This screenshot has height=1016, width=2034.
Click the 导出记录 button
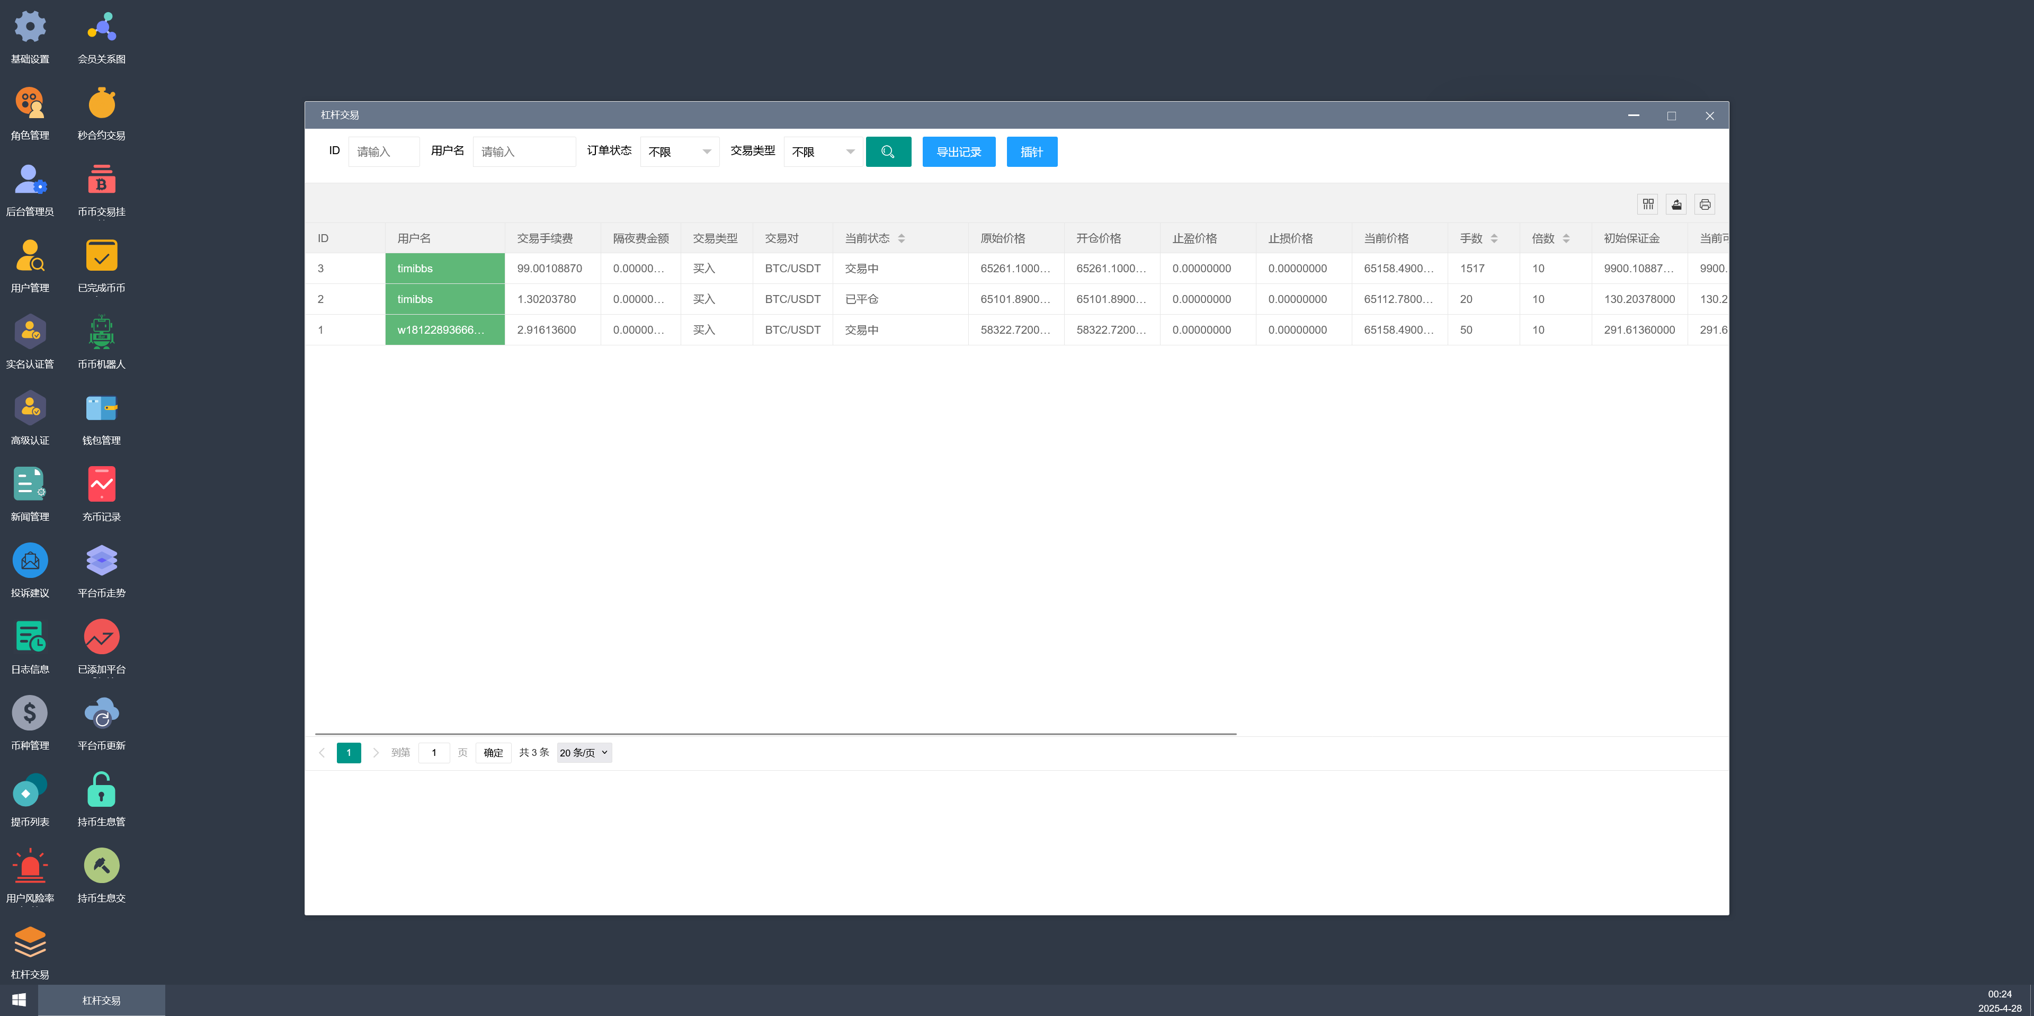click(959, 151)
